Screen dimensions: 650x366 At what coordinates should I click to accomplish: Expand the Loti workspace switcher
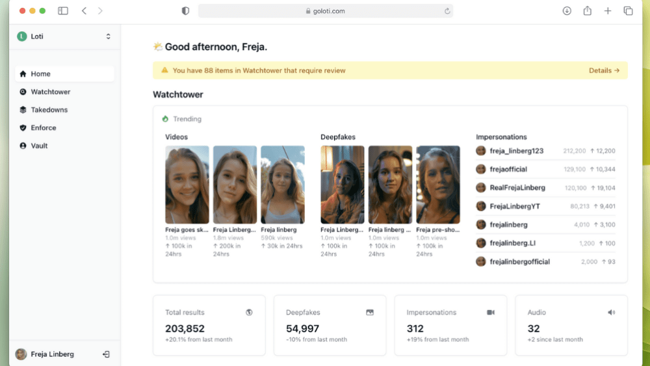pos(108,36)
